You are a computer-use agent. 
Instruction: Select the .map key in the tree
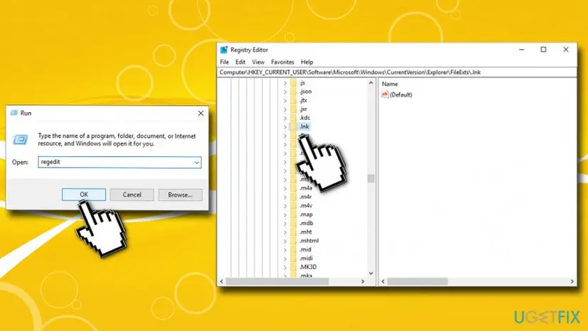click(x=306, y=215)
